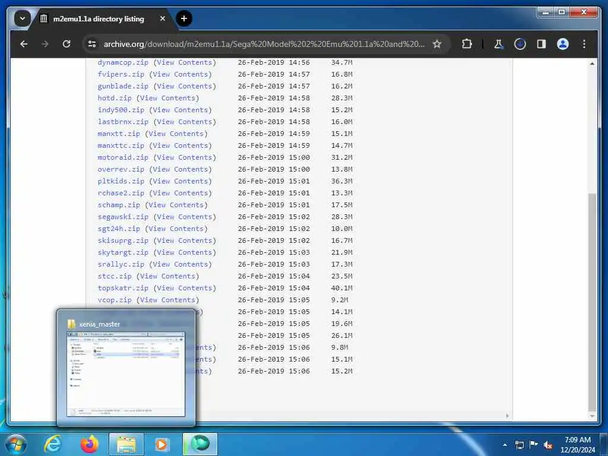Image resolution: width=608 pixels, height=456 pixels.
Task: View Contents of dynamcop.zip
Action: (x=185, y=62)
